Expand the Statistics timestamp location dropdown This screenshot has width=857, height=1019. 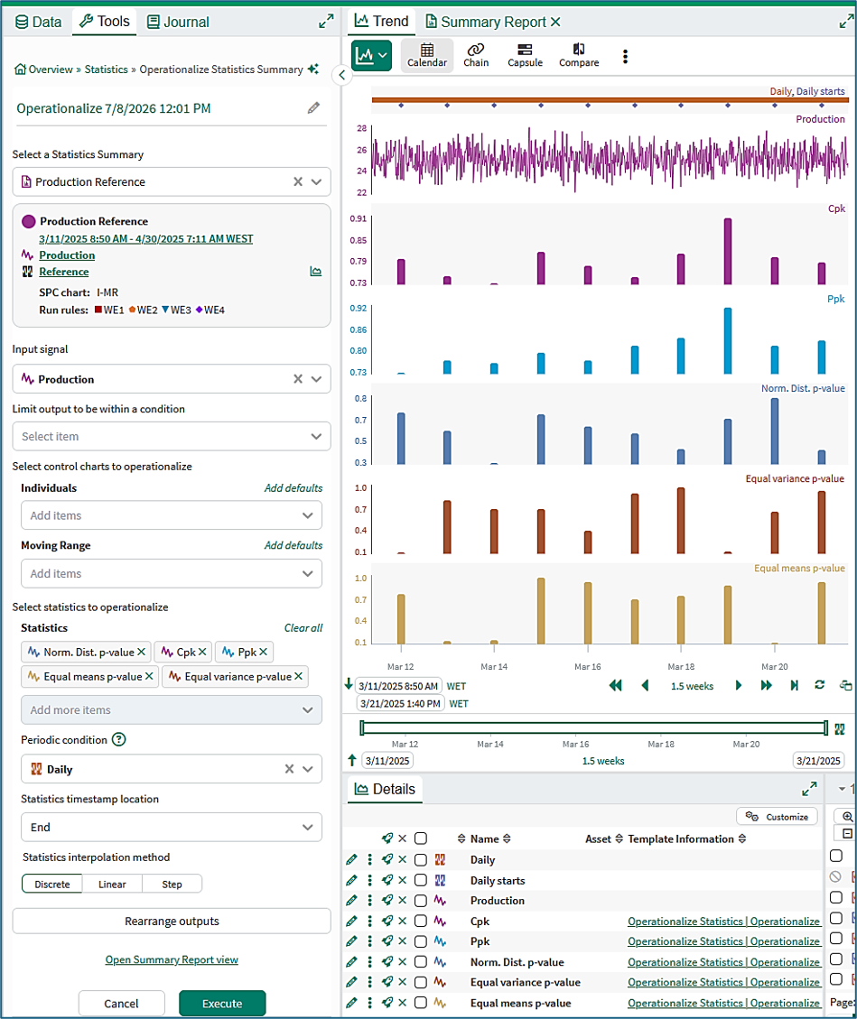[x=172, y=828]
